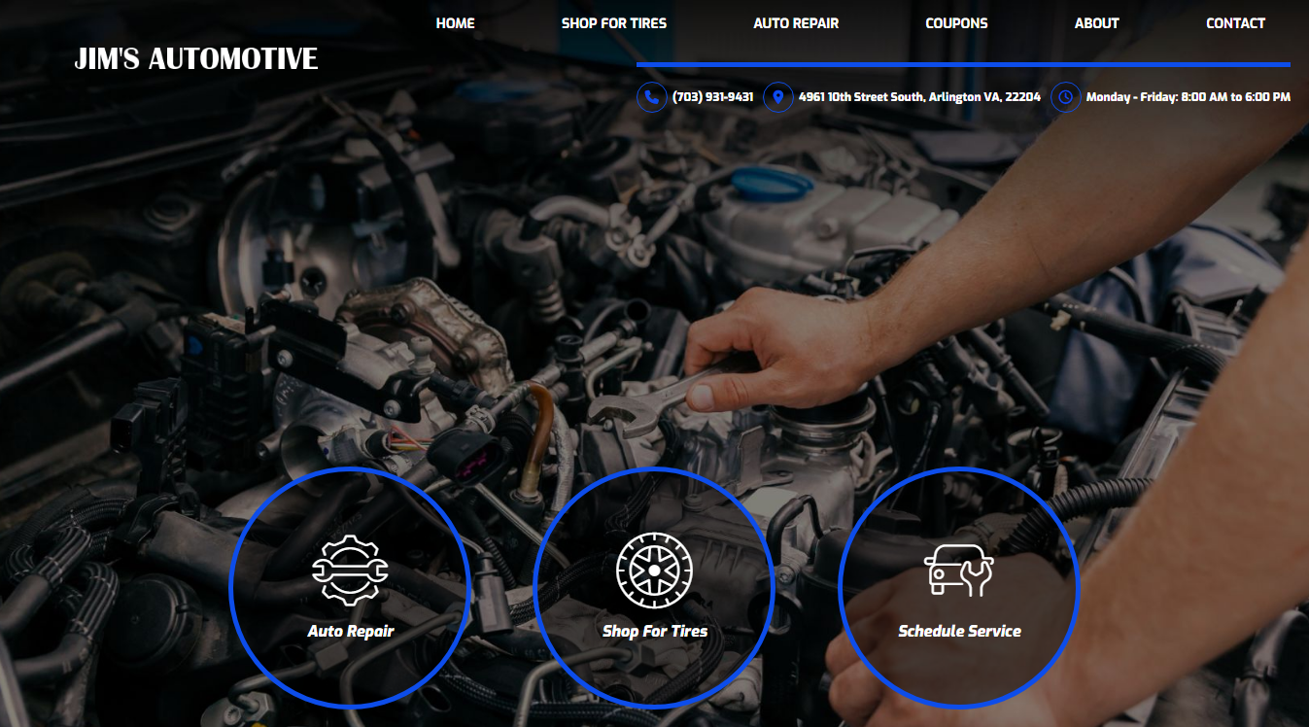Open Shop For Tires in navigation bar
The width and height of the screenshot is (1309, 727).
click(x=614, y=23)
